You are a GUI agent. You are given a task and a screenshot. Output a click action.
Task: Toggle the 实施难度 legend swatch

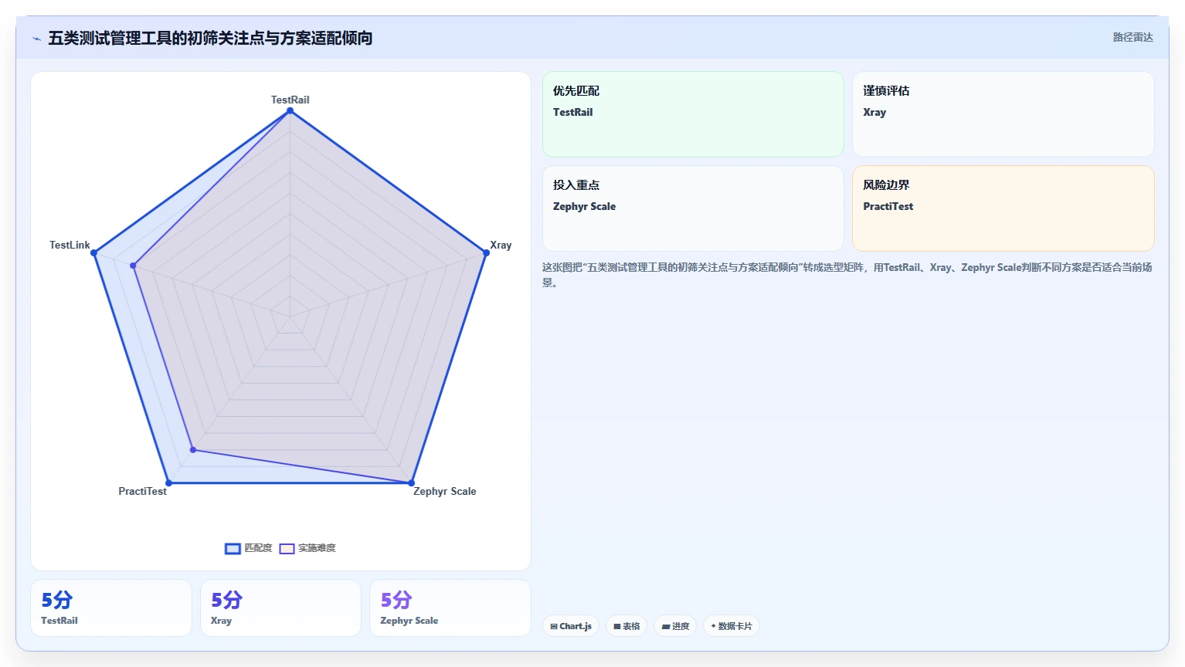point(287,549)
